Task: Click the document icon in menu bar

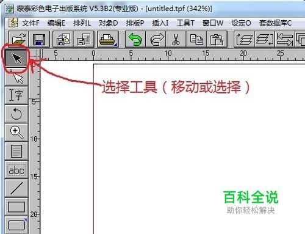Action: 13,23
